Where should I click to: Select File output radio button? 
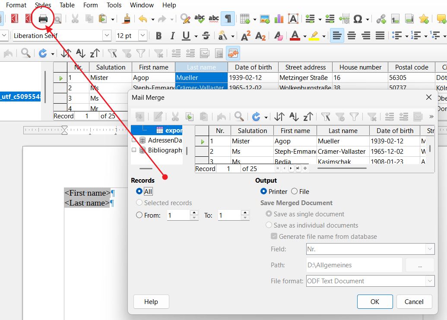(x=294, y=191)
